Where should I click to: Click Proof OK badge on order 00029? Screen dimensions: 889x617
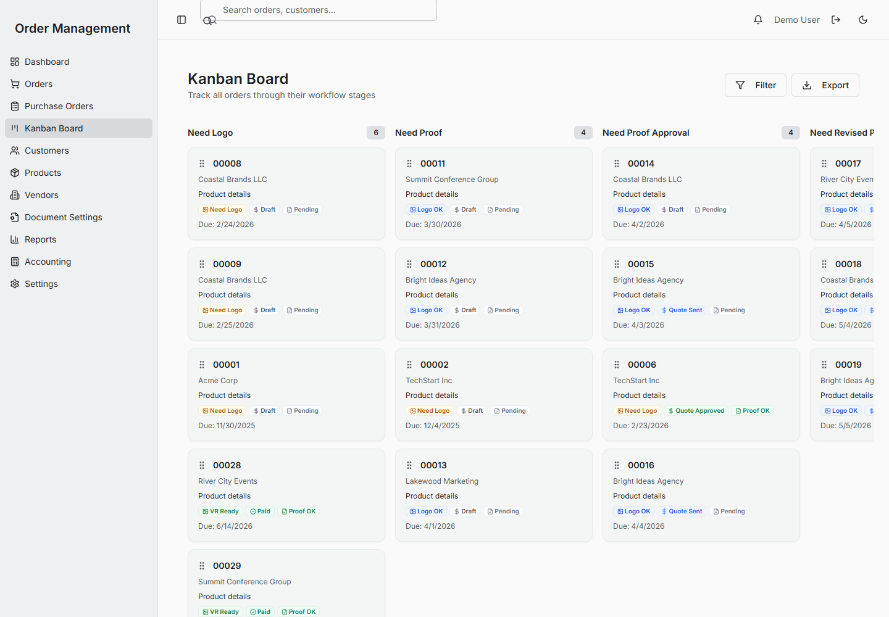click(x=299, y=612)
